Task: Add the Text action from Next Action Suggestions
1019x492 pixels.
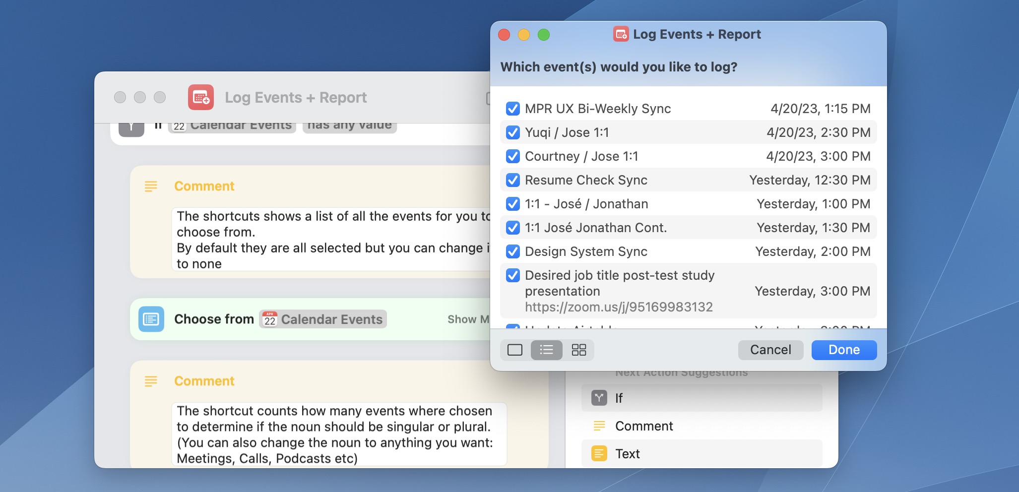Action: pyautogui.click(x=701, y=453)
